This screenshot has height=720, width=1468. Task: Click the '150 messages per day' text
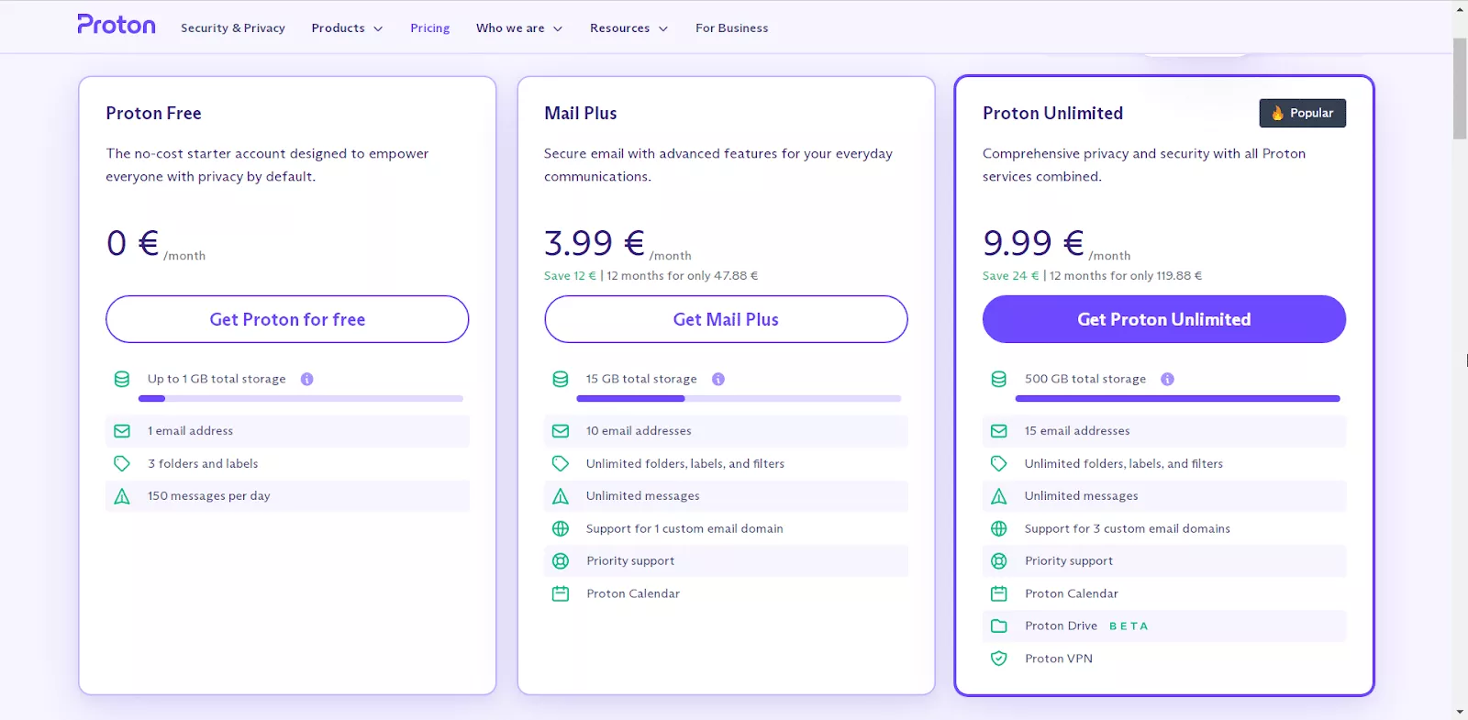click(x=209, y=496)
